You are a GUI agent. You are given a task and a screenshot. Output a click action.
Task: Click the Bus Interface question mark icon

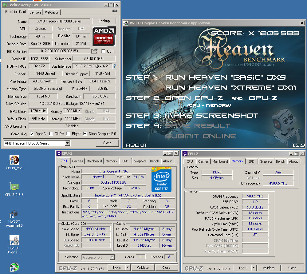(x=115, y=66)
